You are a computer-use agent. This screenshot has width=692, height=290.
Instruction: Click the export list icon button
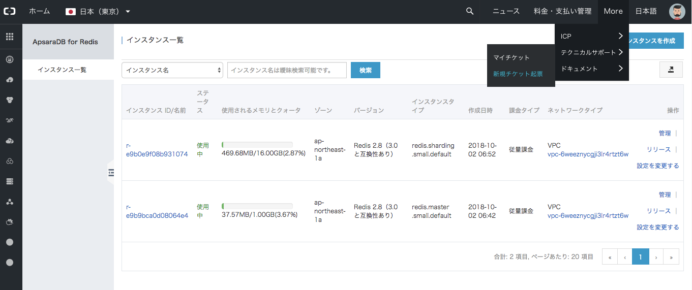(x=671, y=70)
